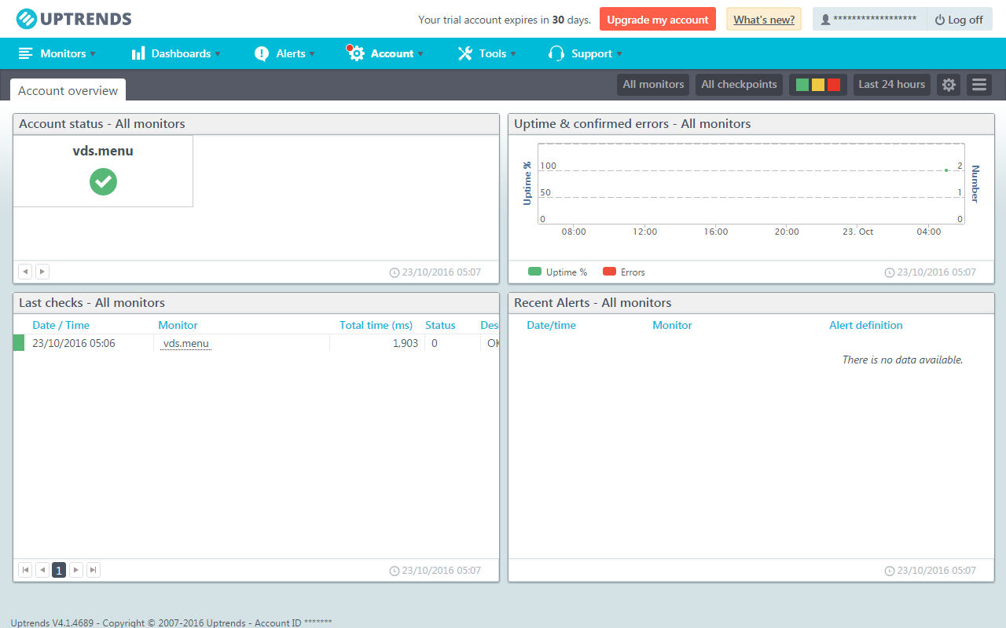Viewport: 1006px width, 628px height.
Task: Open the dashboard hamburger menu
Action: [x=979, y=85]
